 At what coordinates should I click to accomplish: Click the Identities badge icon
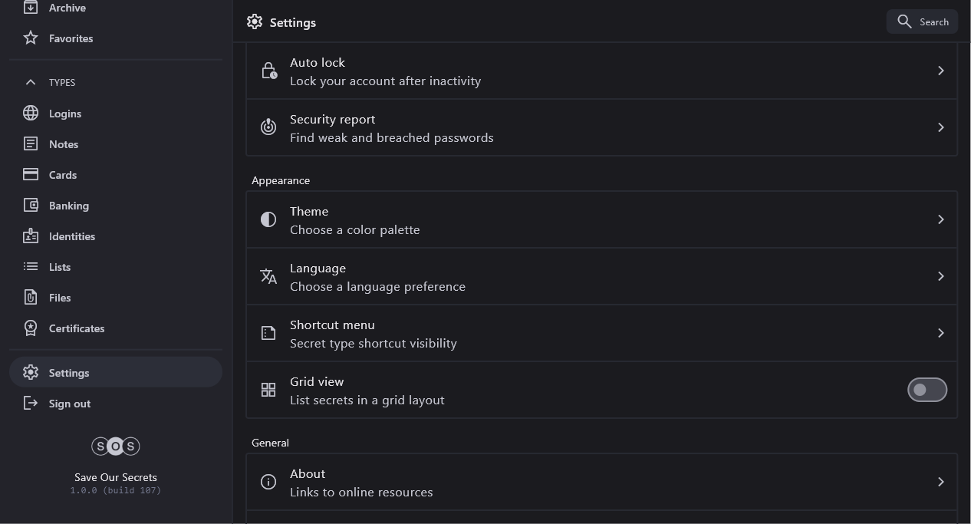[x=31, y=236]
